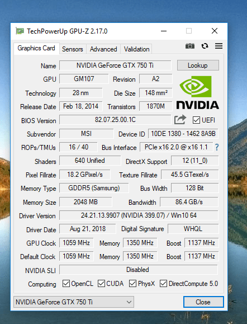This screenshot has width=247, height=324.
Task: Click the Driver Version field 24.21.13.9907
Action: (139, 215)
